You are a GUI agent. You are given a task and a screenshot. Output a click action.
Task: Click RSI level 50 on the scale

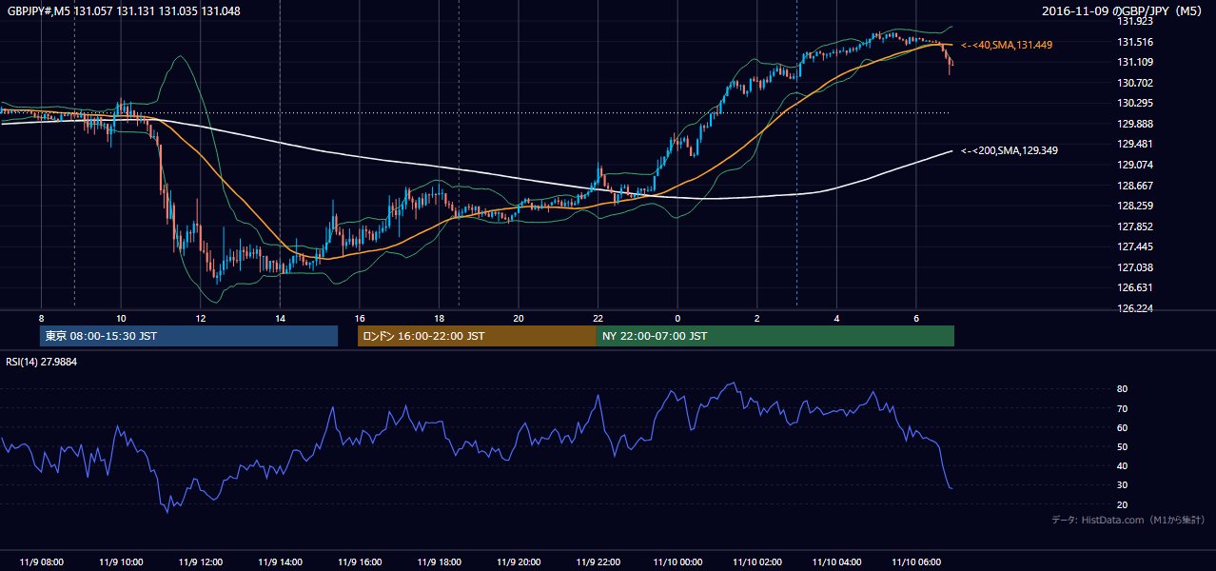pyautogui.click(x=1123, y=446)
